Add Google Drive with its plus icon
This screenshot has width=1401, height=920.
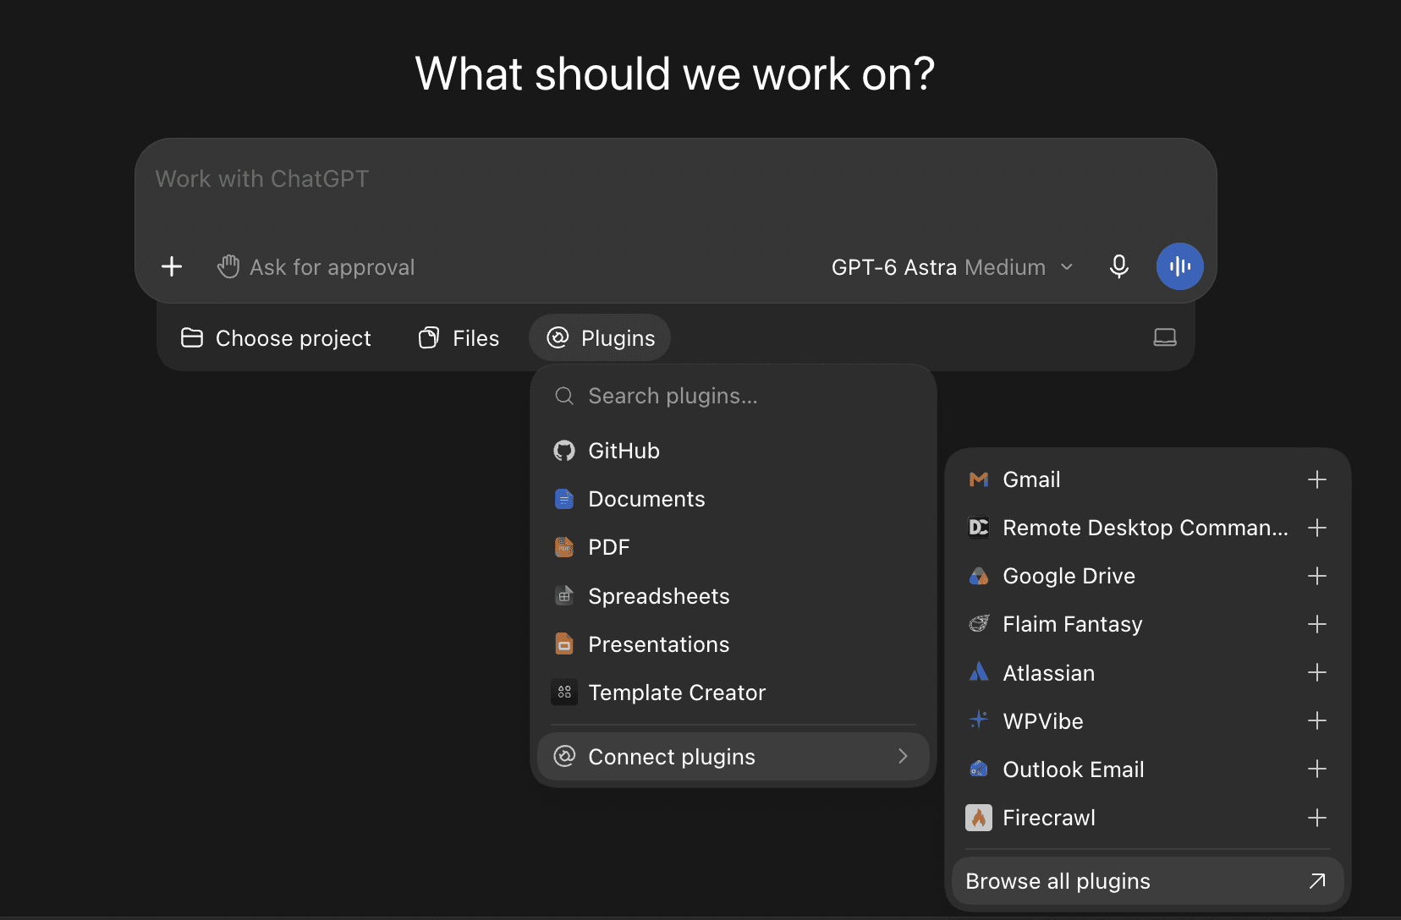[x=1316, y=576]
